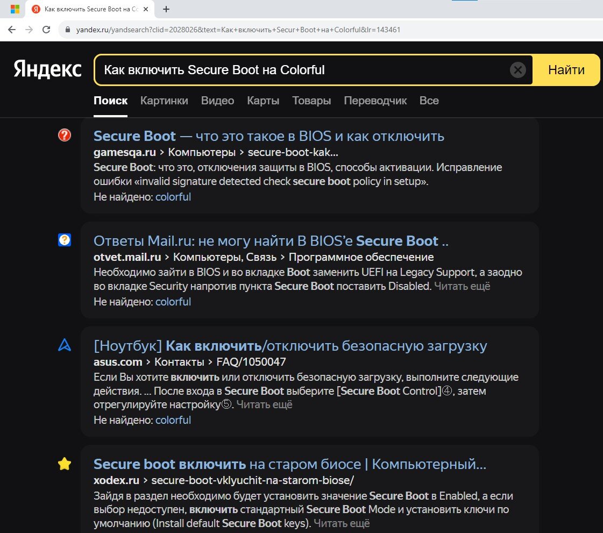Click the address bar URL
The height and width of the screenshot is (533, 603).
click(238, 30)
